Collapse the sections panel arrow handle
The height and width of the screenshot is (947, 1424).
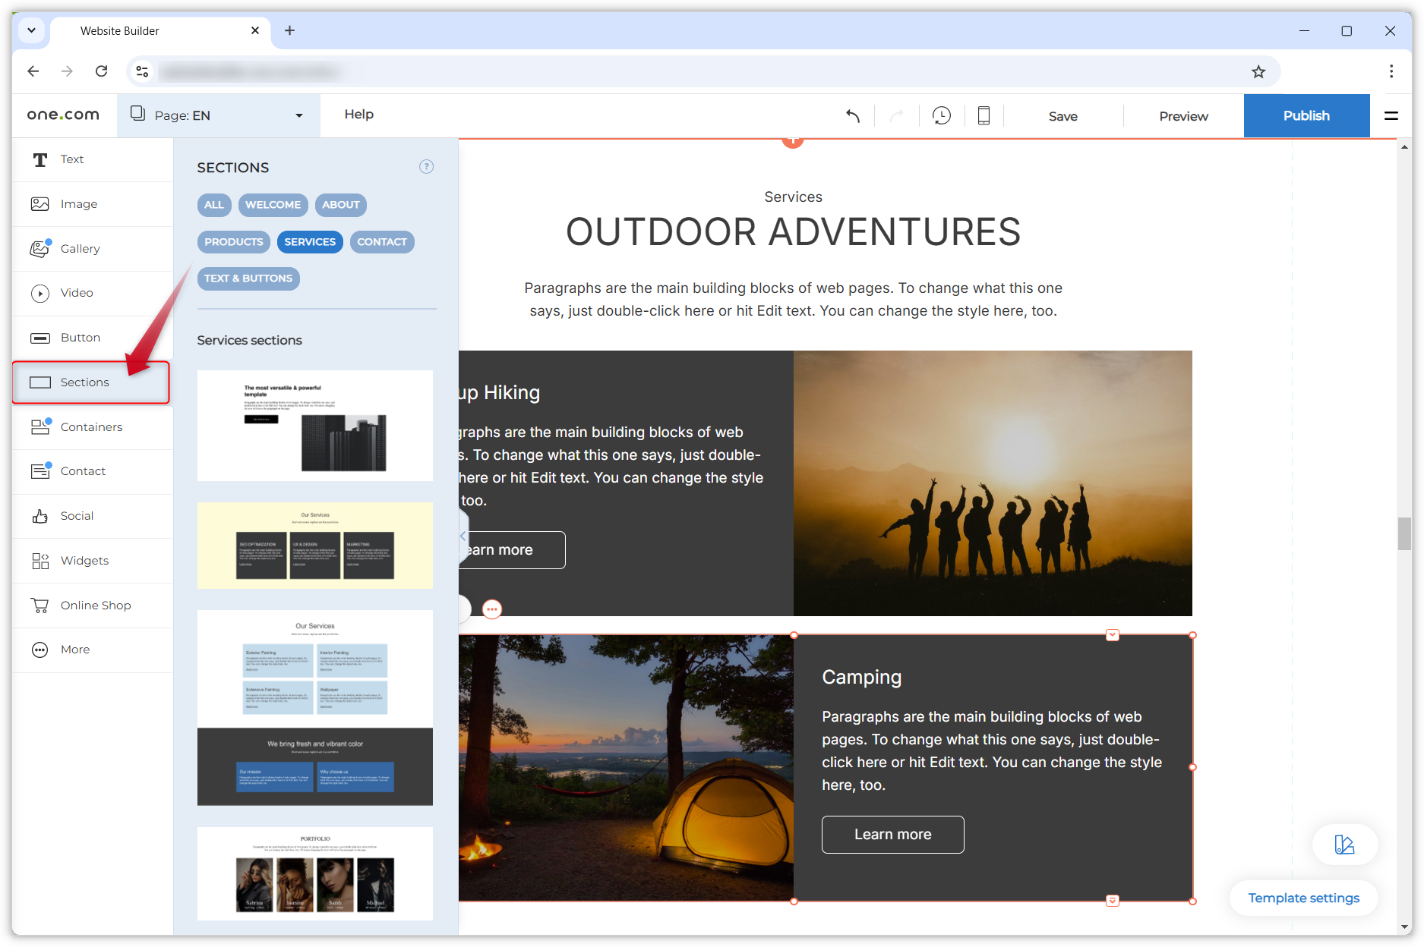463,536
